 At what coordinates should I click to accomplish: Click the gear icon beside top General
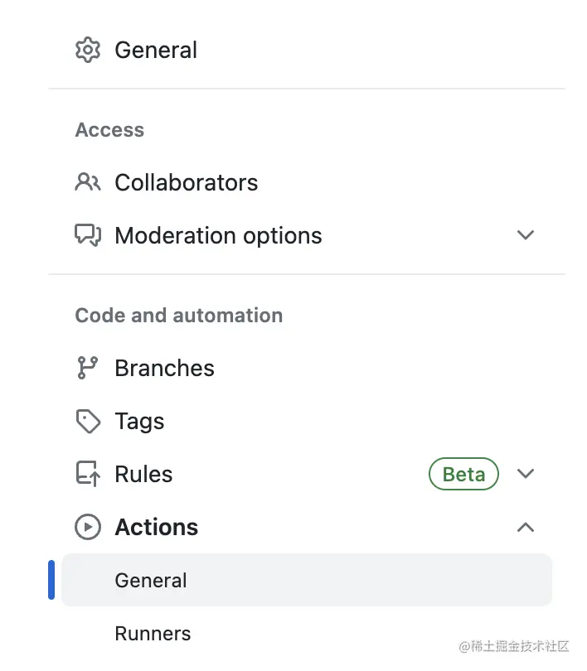coord(87,50)
